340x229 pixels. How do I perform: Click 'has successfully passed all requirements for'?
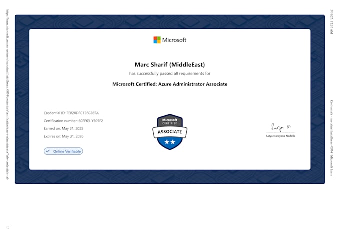click(170, 74)
